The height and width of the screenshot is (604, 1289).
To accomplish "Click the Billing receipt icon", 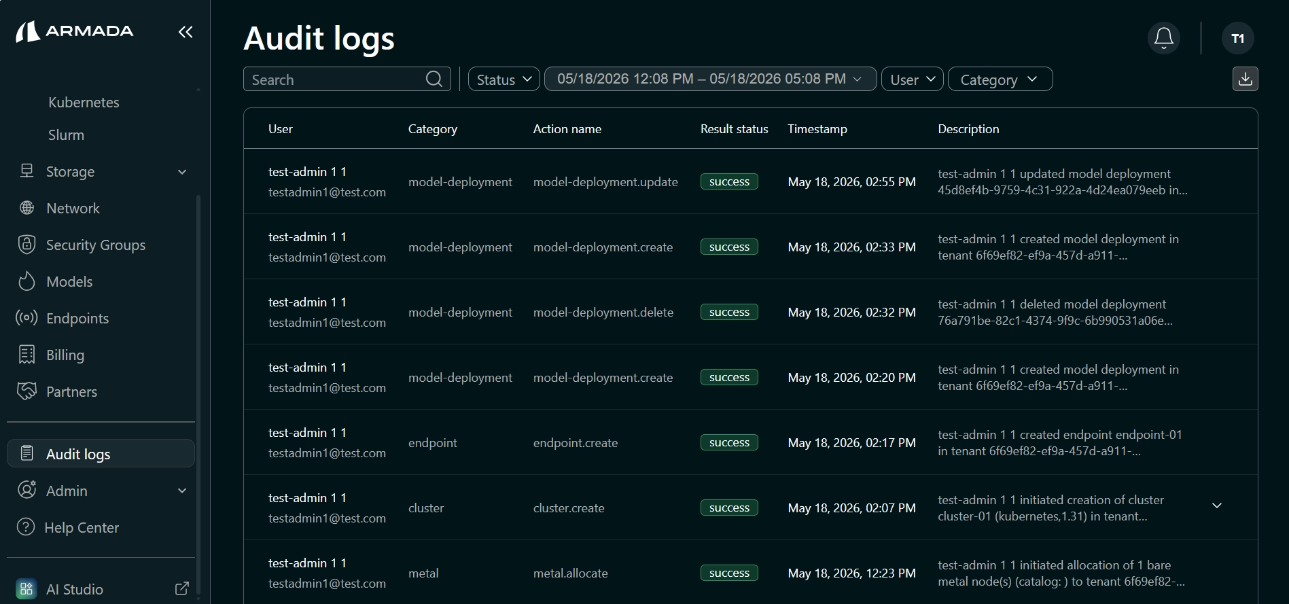I will coord(27,355).
